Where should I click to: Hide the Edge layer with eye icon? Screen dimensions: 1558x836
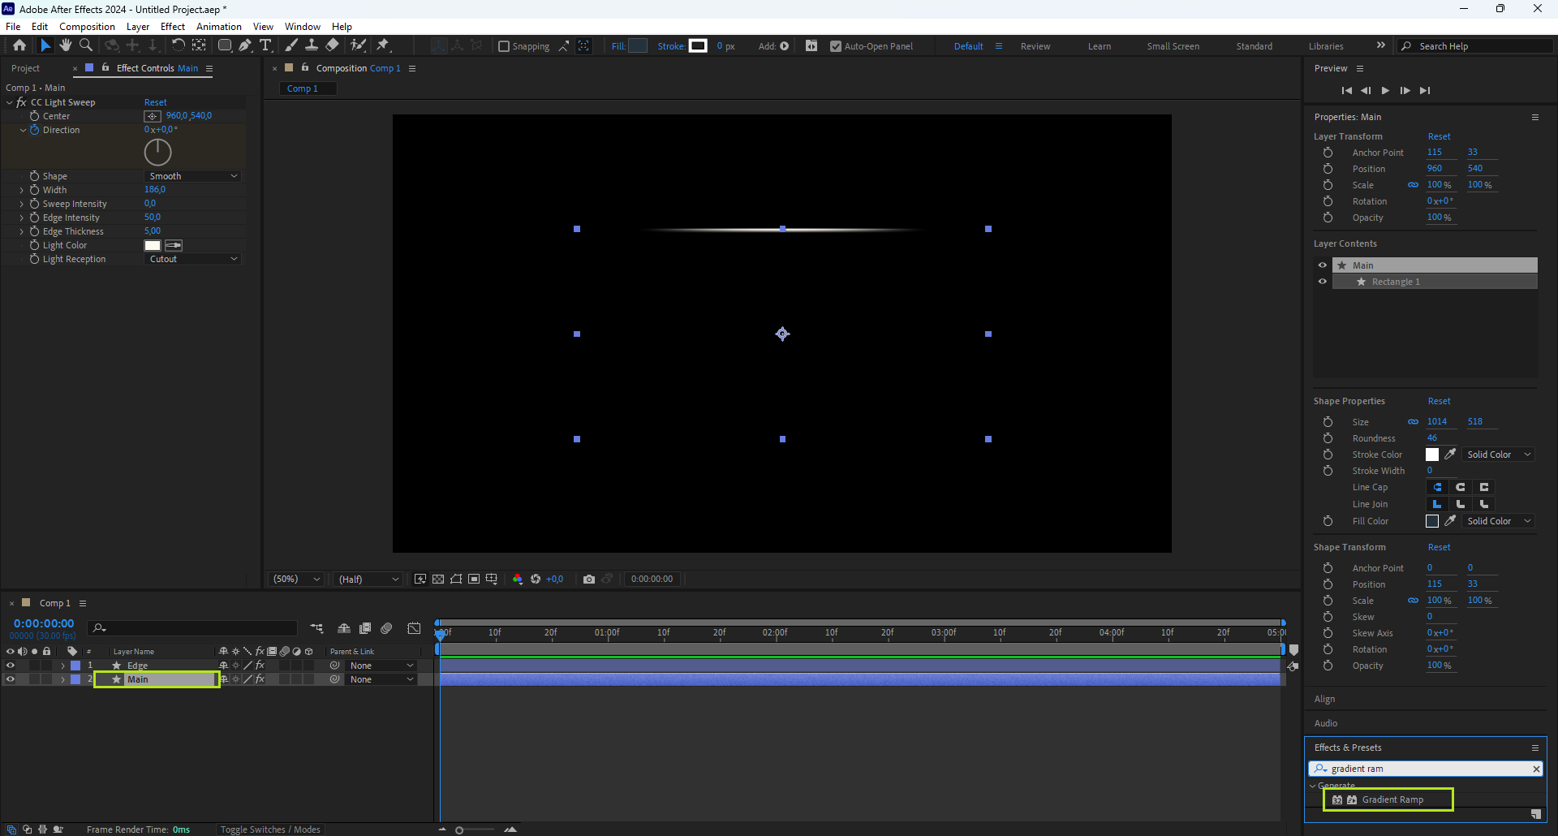pos(11,666)
